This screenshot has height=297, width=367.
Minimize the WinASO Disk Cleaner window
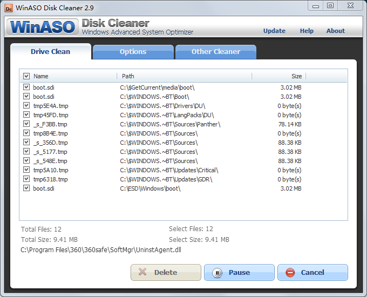tap(316, 6)
